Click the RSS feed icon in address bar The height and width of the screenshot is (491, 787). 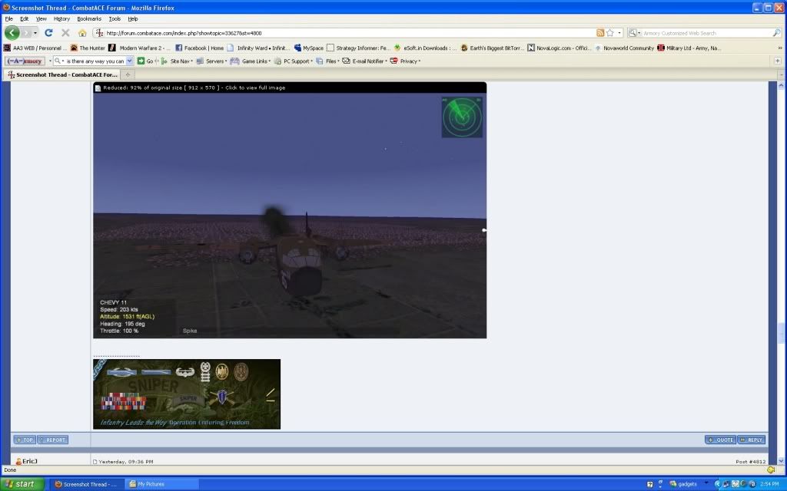pos(600,33)
